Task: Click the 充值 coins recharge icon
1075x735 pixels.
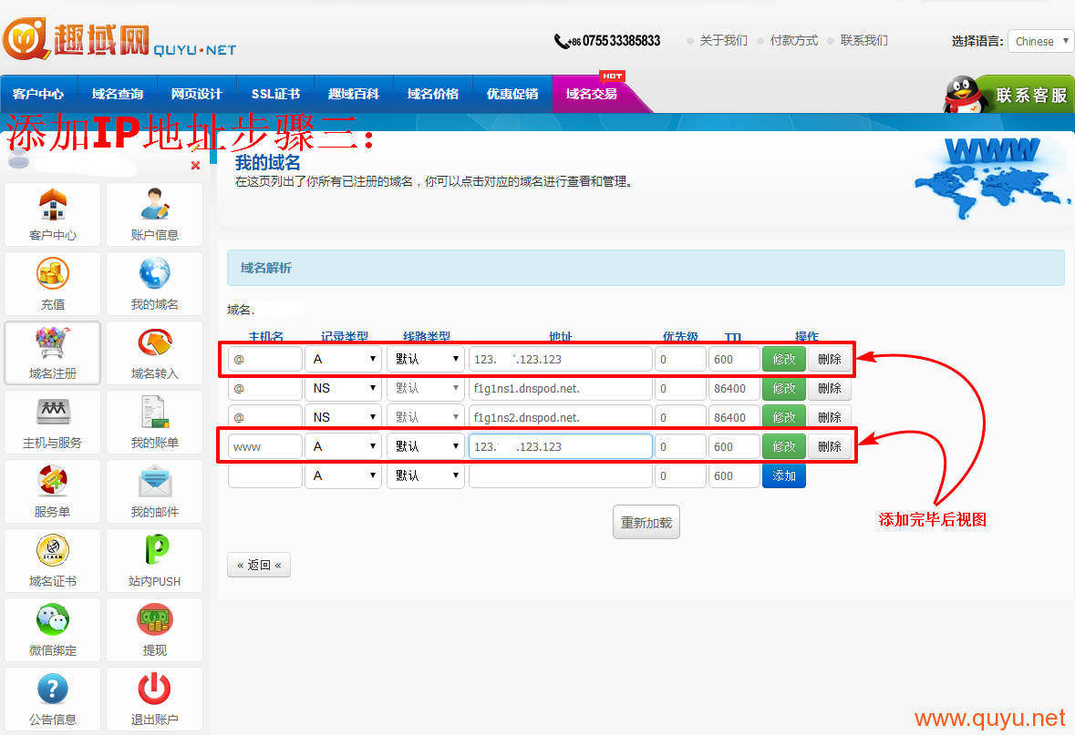Action: tap(53, 274)
